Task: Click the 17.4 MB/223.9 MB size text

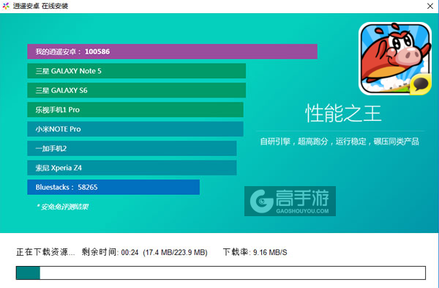Action: point(176,252)
